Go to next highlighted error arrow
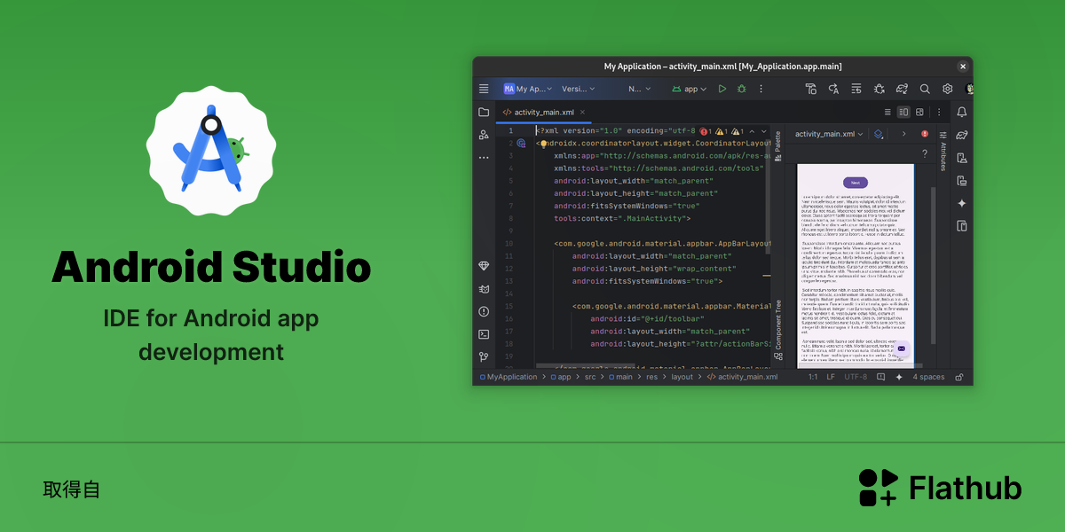The height and width of the screenshot is (532, 1065). pyautogui.click(x=763, y=130)
